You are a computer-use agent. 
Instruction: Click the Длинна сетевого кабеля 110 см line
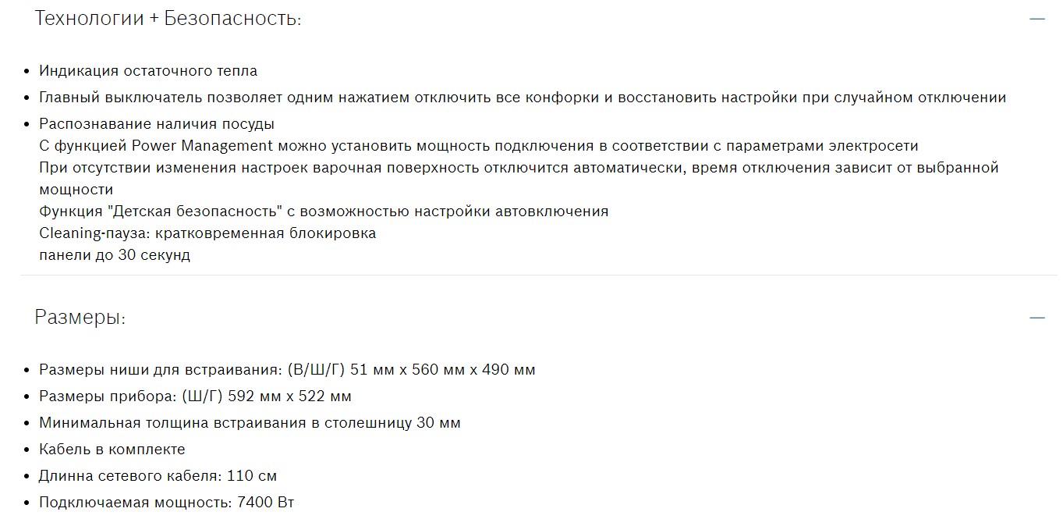point(158,476)
